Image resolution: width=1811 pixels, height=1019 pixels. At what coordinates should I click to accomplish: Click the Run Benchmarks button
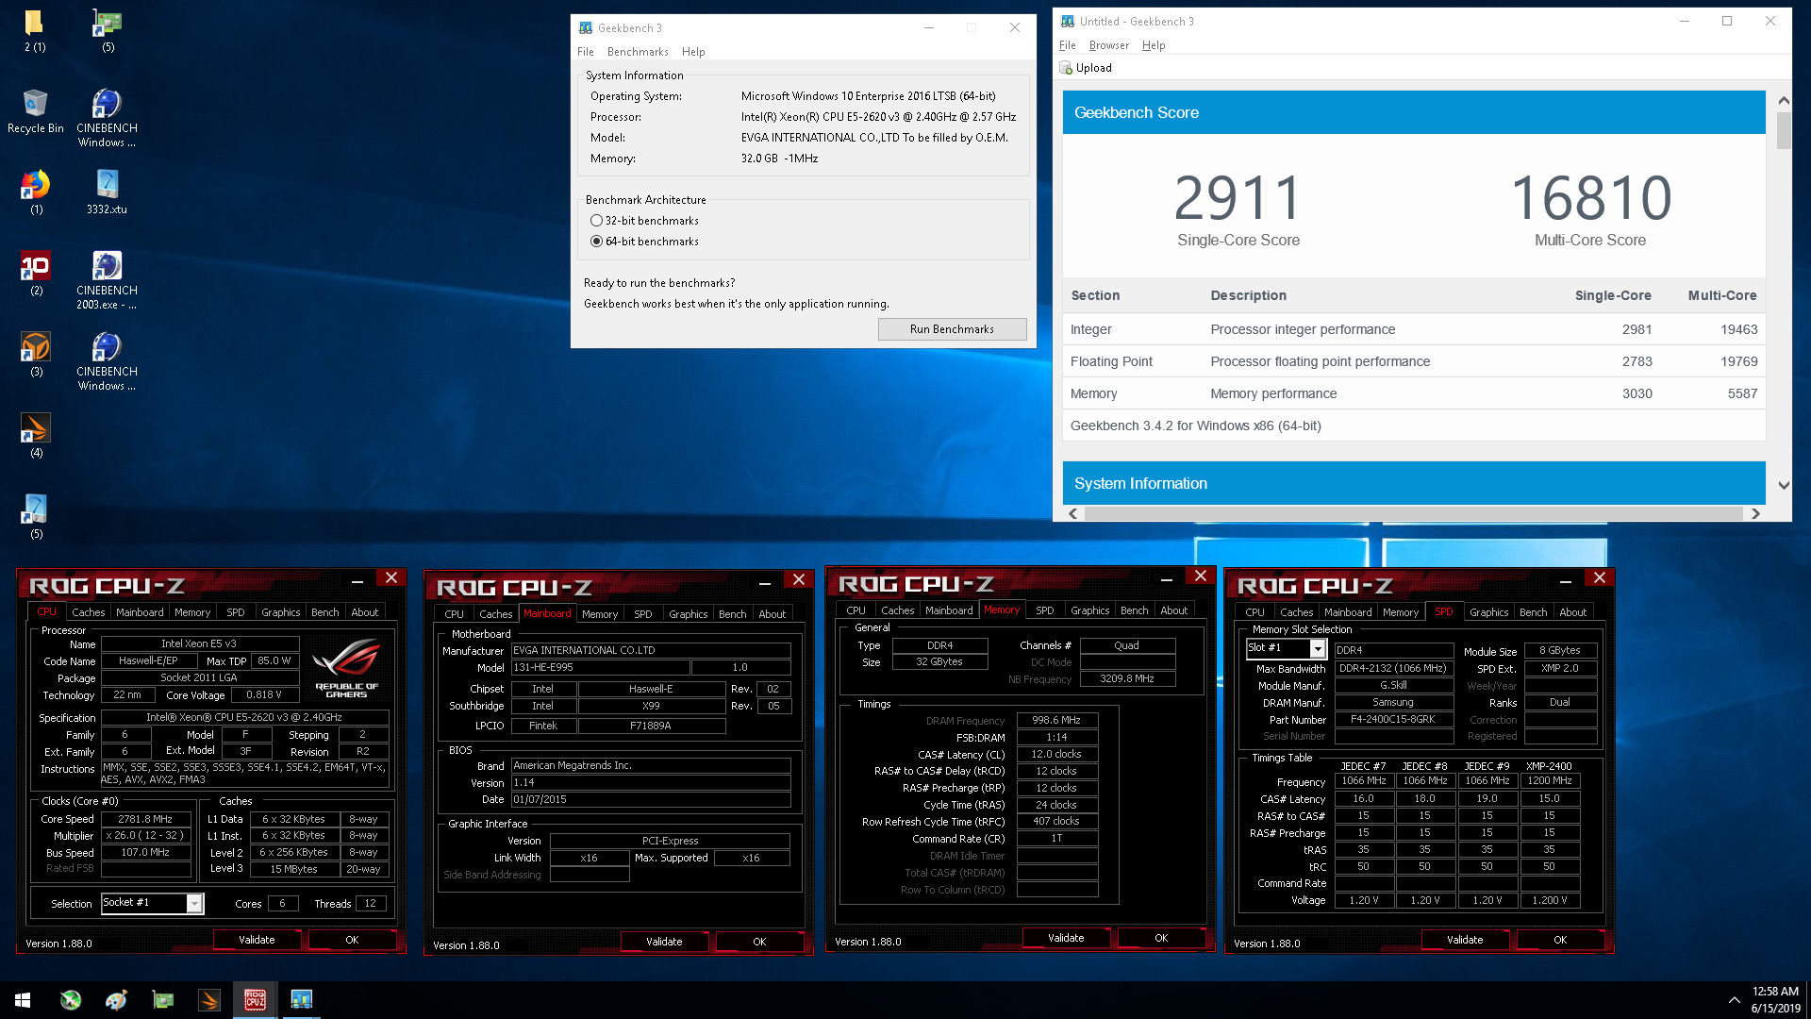[x=952, y=329]
